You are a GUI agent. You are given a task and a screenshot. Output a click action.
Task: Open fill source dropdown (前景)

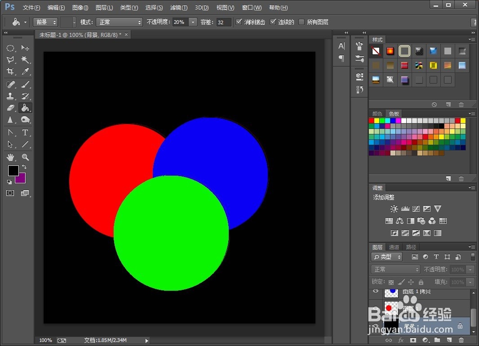(x=45, y=22)
